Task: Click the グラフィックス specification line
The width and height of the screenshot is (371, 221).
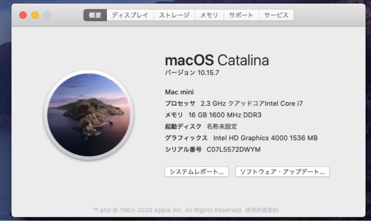Action: 240,138
